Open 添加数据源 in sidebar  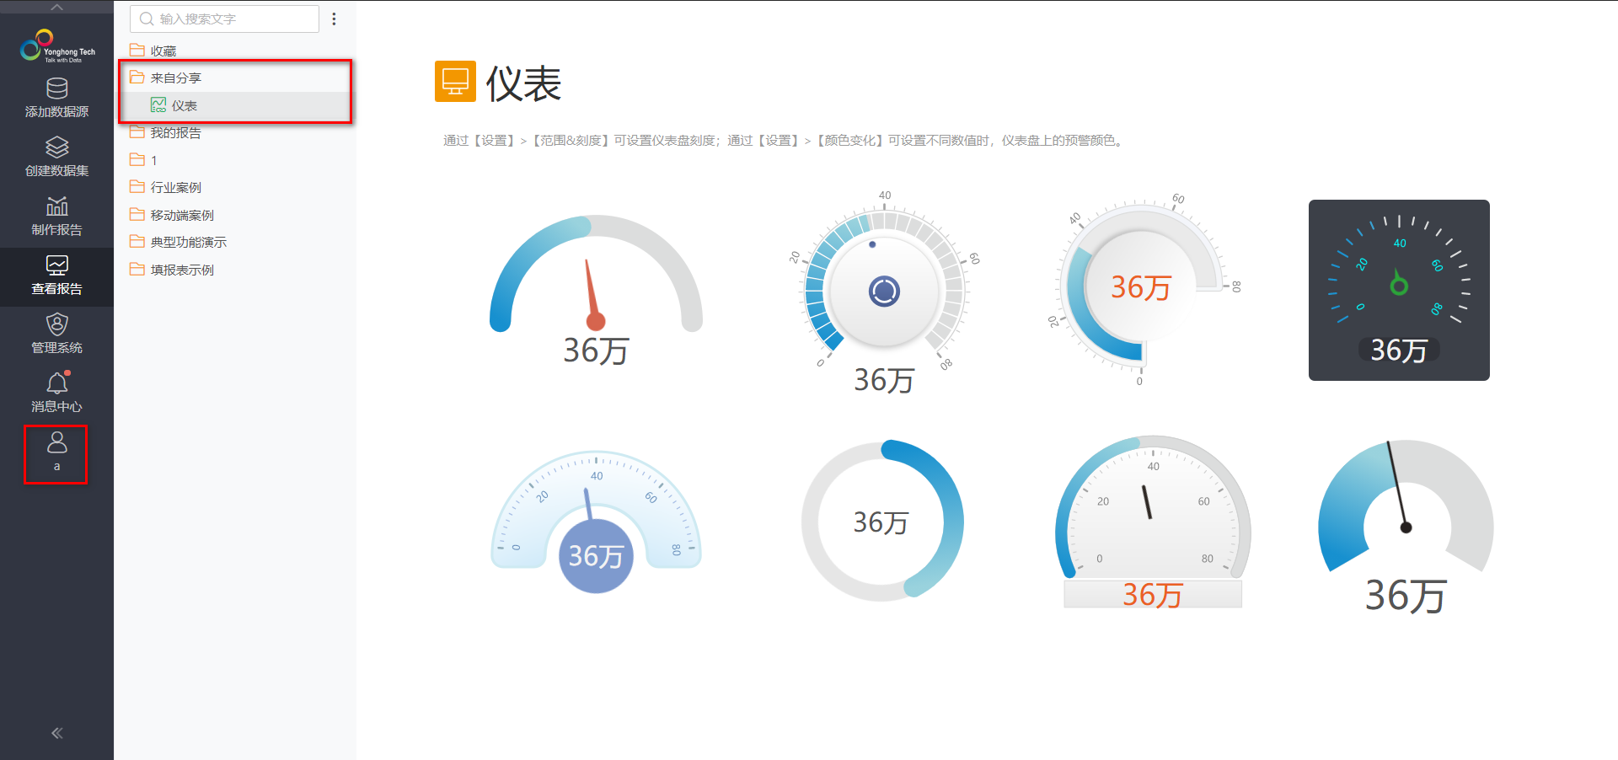click(56, 99)
